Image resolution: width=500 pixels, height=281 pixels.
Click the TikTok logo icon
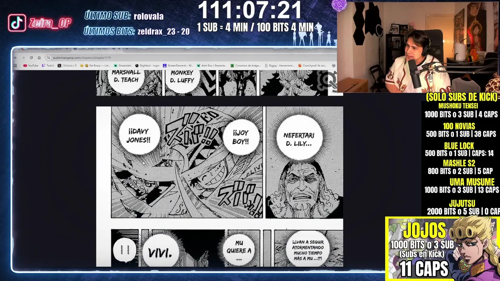click(17, 23)
